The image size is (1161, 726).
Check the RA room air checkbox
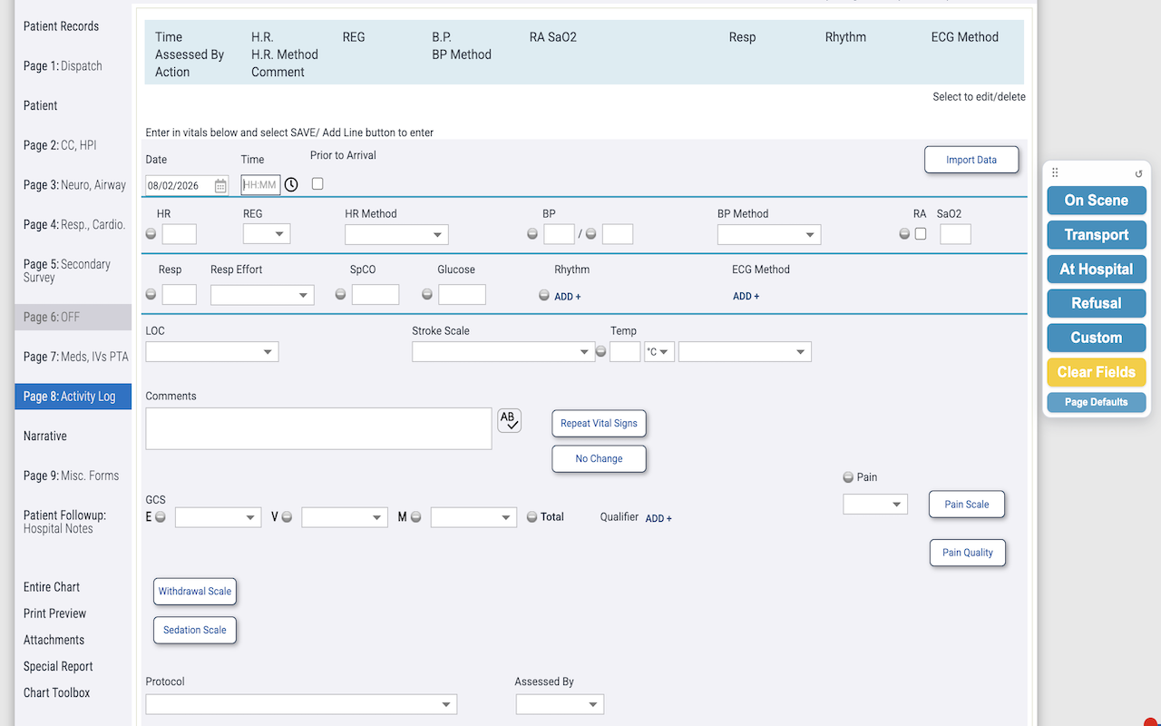tap(921, 234)
